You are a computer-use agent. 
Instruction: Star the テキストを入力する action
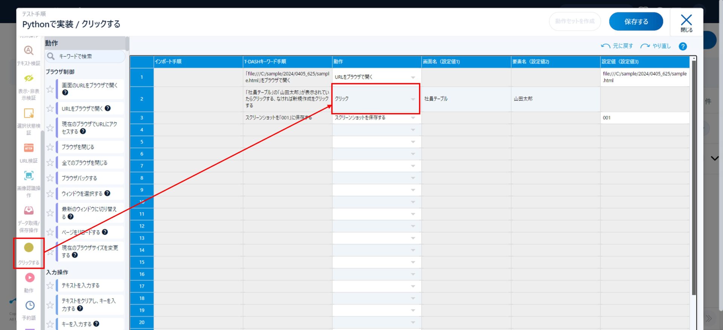tap(50, 286)
